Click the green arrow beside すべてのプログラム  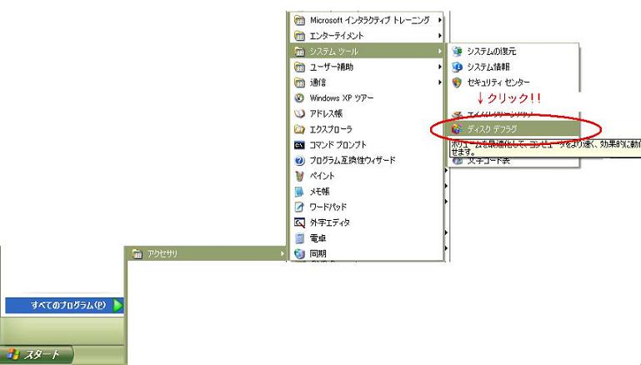point(118,306)
